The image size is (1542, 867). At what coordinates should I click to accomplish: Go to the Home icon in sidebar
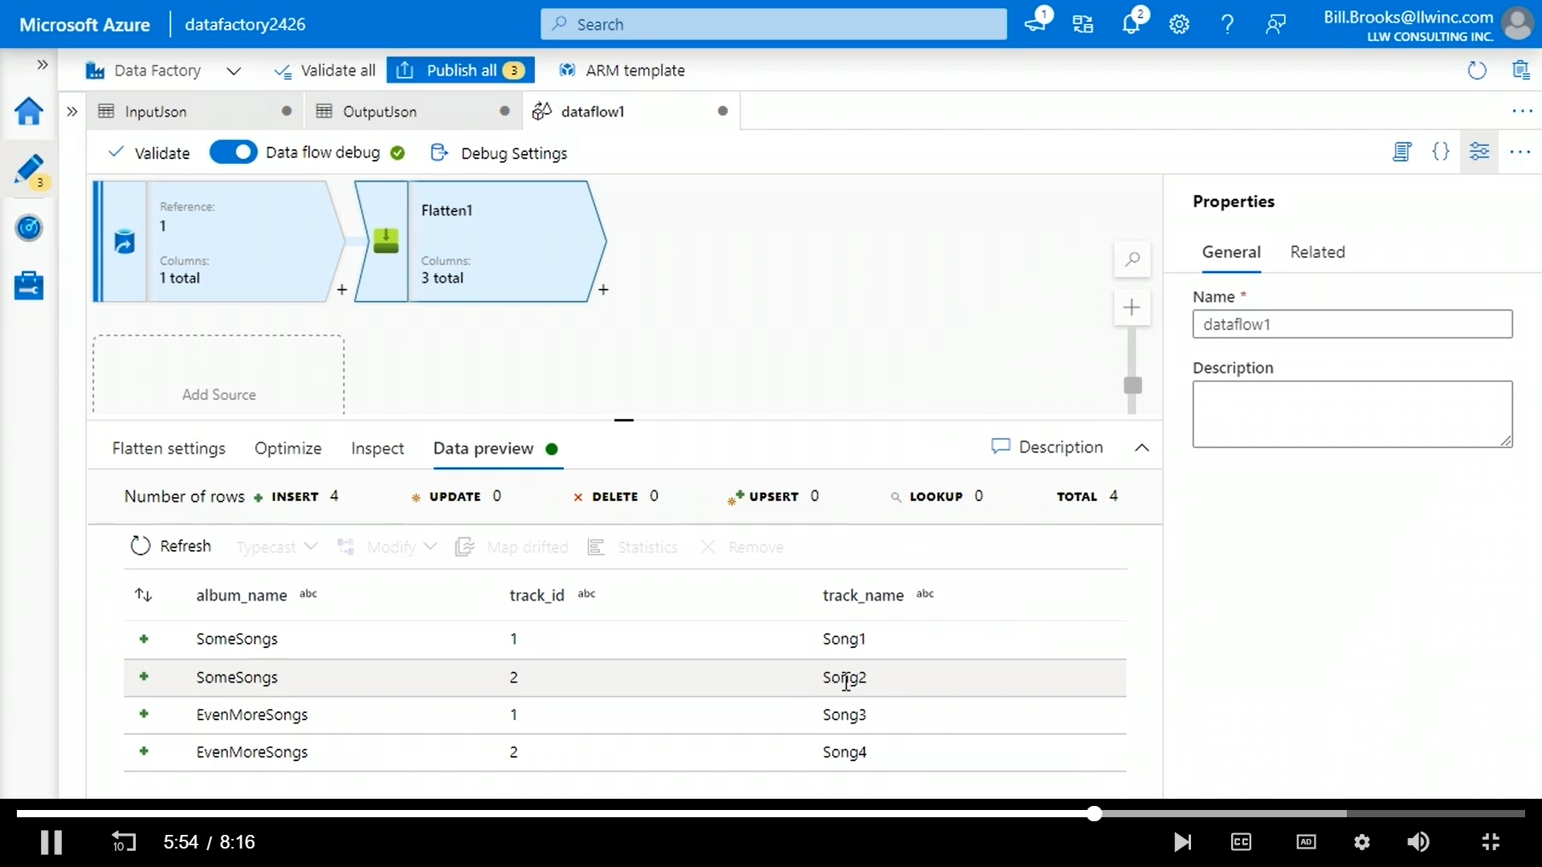[x=29, y=111]
